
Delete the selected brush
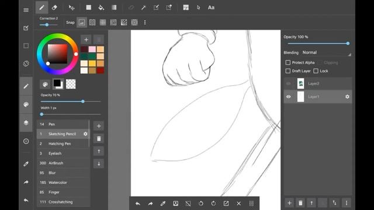pos(99,139)
